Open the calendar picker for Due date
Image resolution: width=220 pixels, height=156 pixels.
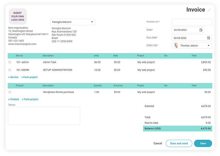pos(208,38)
